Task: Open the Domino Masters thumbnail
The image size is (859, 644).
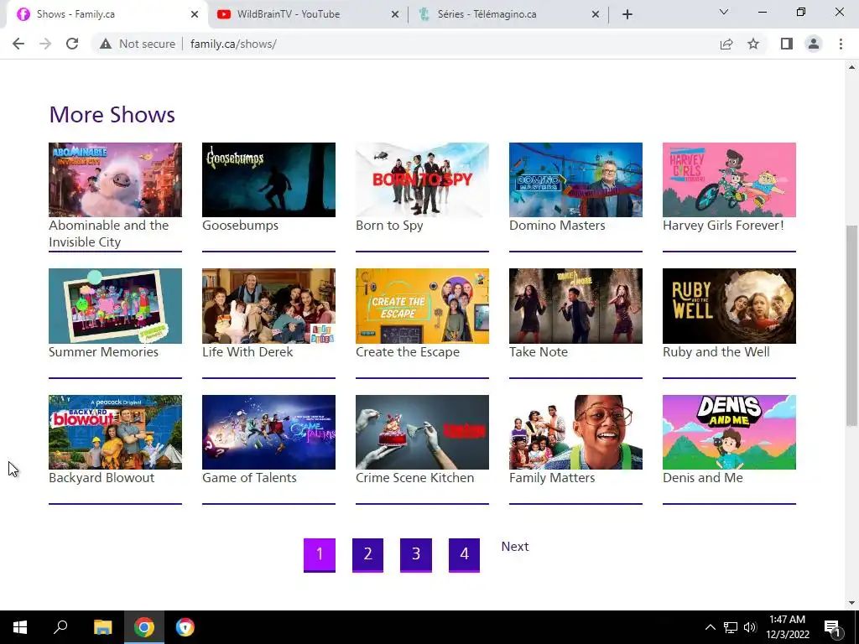Action: pyautogui.click(x=575, y=179)
